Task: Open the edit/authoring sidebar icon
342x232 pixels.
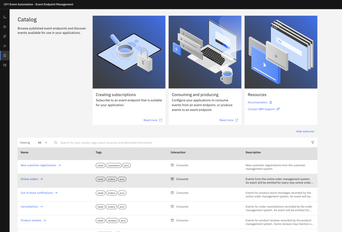Action: [5, 36]
